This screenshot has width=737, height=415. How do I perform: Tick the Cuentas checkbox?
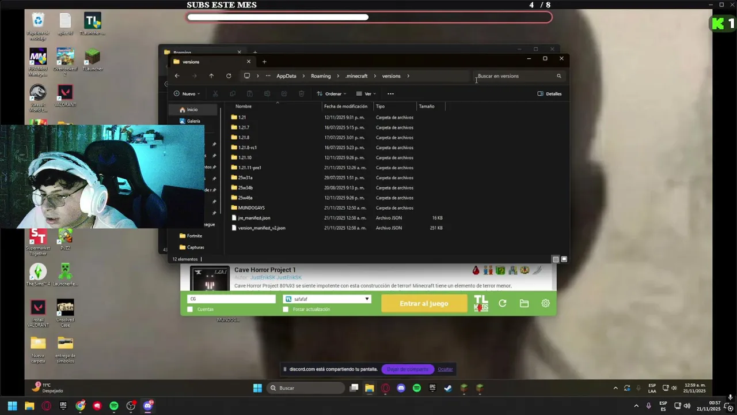click(190, 310)
